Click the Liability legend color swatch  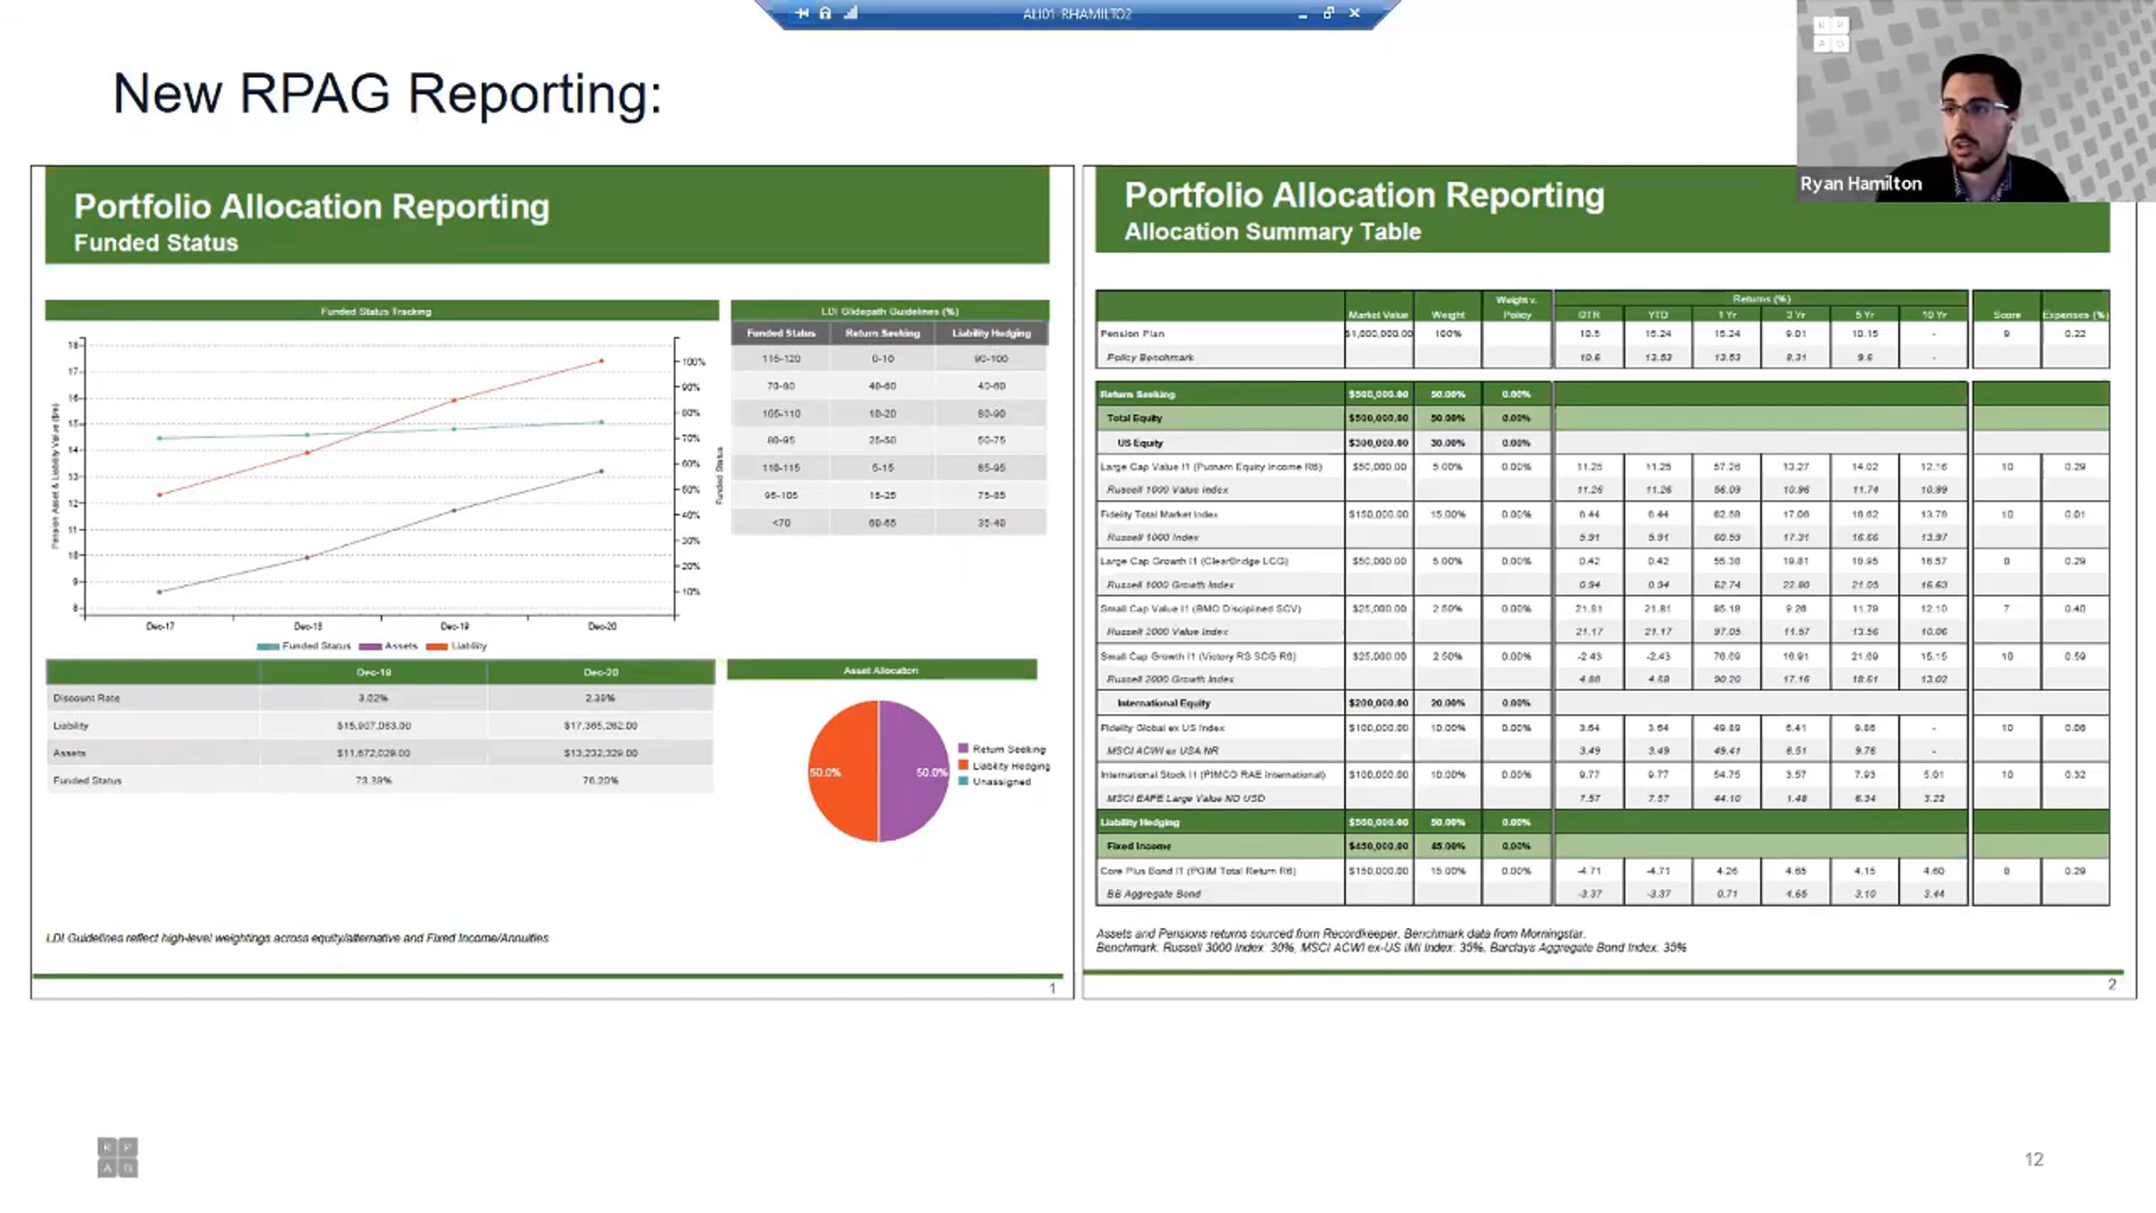click(437, 646)
